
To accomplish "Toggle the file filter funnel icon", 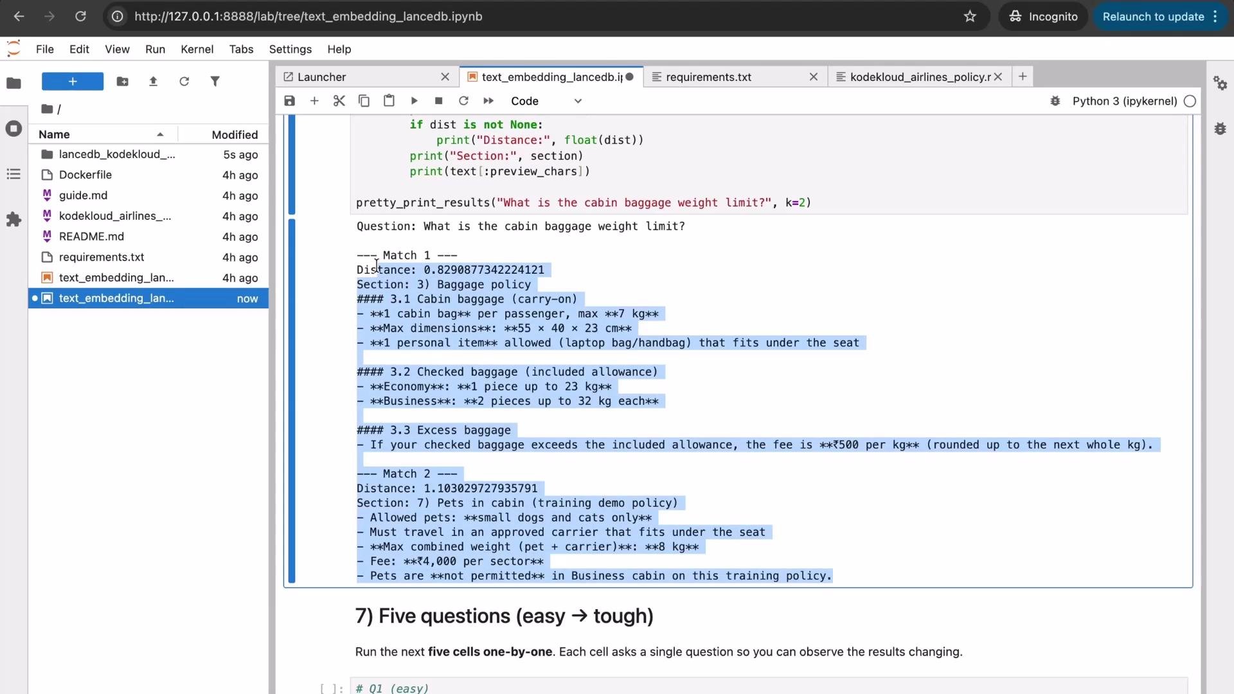I will point(215,82).
